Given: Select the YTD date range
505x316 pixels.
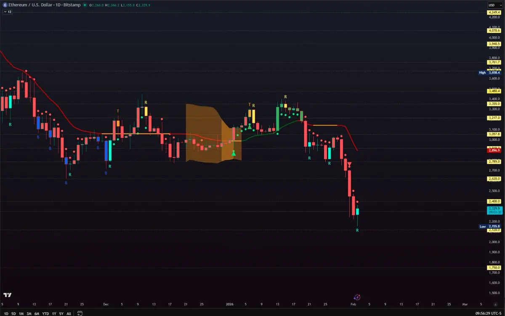Looking at the screenshot, I should pos(45,313).
